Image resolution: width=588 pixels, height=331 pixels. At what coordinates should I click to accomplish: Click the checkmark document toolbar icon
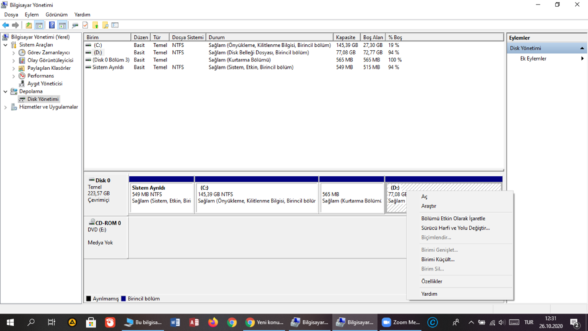[x=85, y=25]
